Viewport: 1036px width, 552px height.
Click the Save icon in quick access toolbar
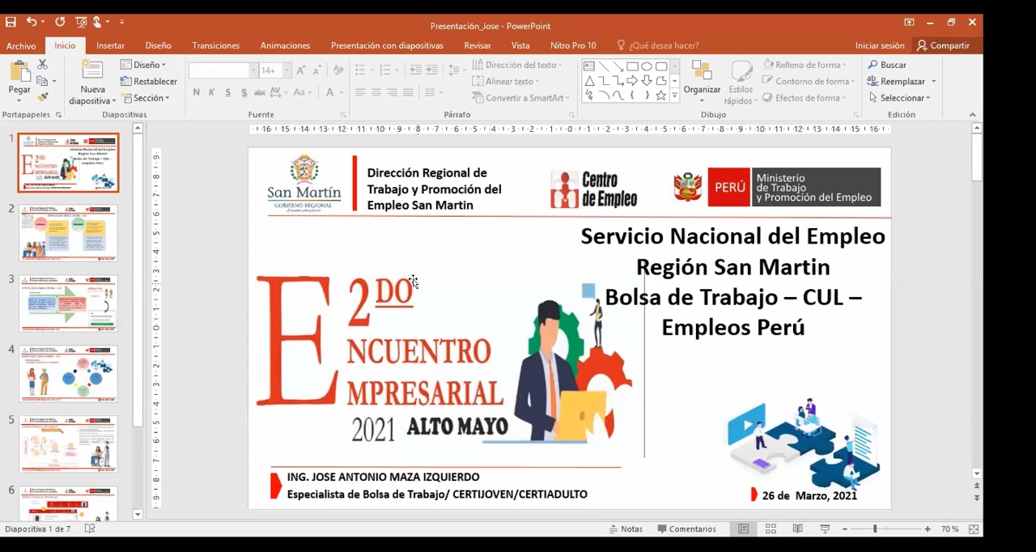coord(11,22)
